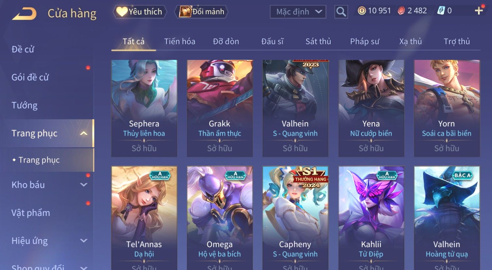
Task: Tap the gold coin balance icon
Action: coord(362,11)
